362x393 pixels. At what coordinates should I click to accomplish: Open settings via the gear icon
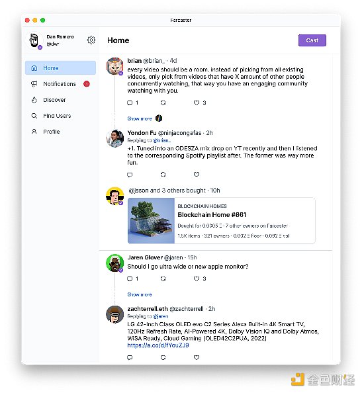tap(91, 40)
